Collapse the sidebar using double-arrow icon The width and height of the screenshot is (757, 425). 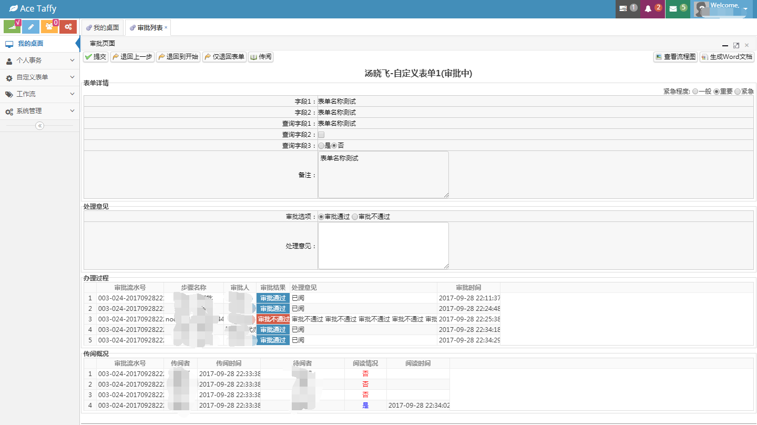(40, 126)
